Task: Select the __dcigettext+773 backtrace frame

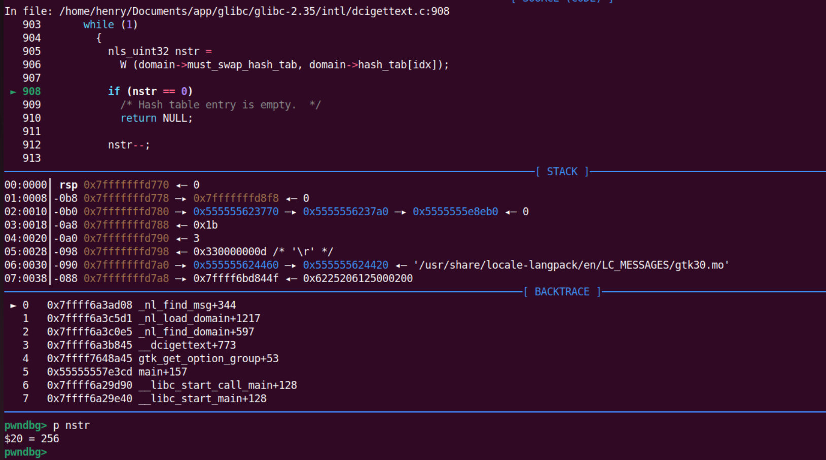Action: (187, 345)
